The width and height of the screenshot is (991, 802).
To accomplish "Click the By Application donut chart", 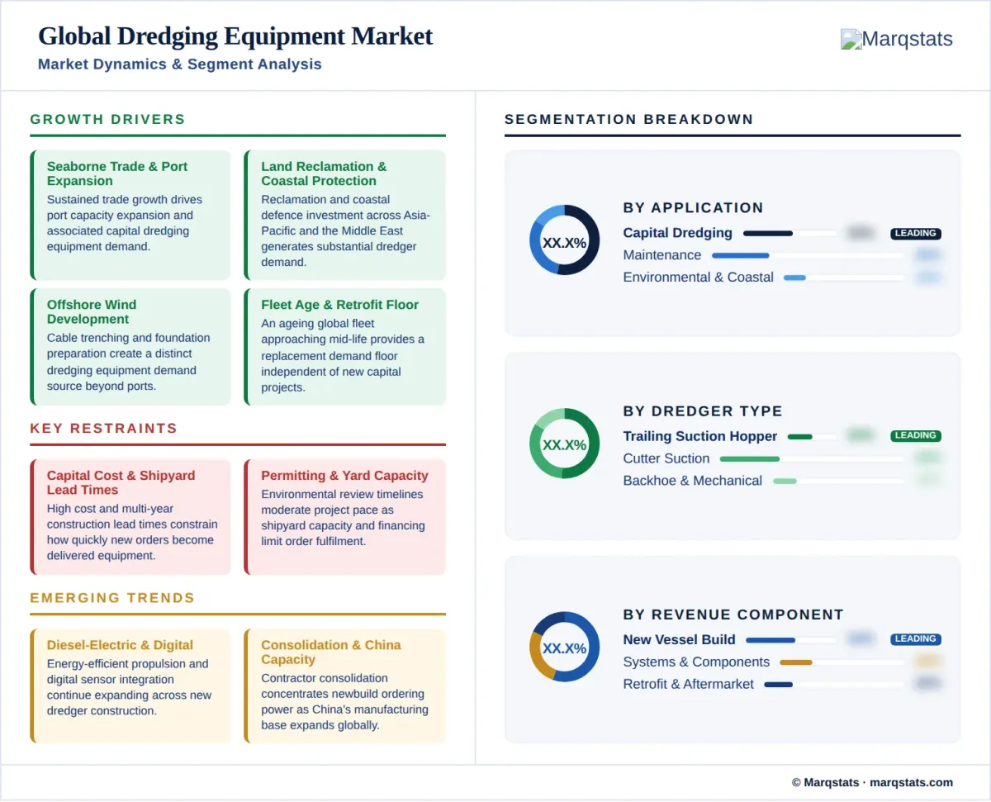I will coord(565,240).
